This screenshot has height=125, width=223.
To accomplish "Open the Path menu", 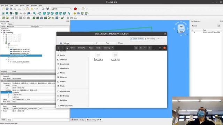I will pos(27,6).
